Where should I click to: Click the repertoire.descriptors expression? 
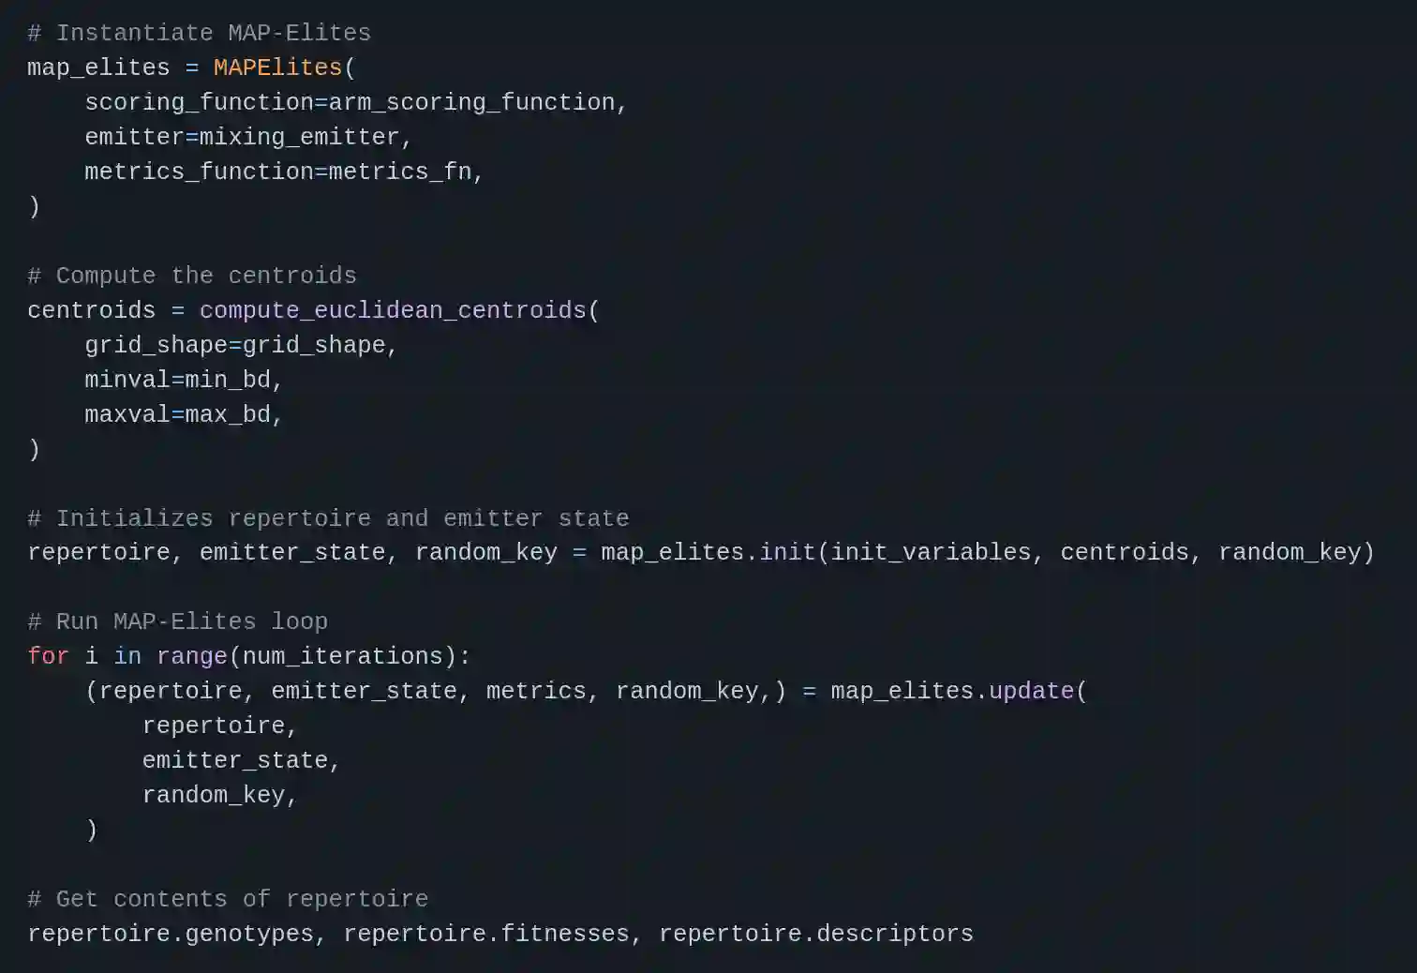click(x=815, y=935)
